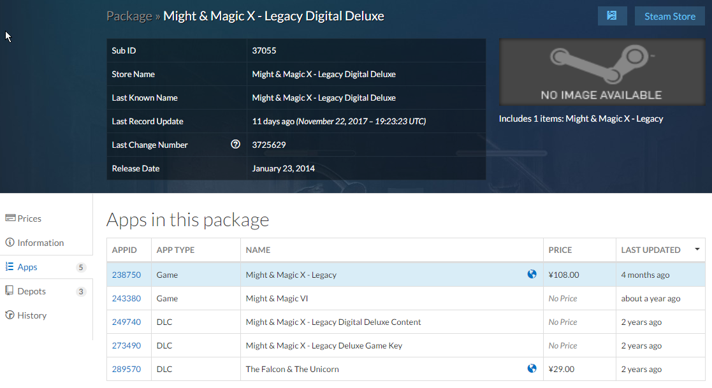Click the Package breadcrumb link
The width and height of the screenshot is (712, 388).
(x=129, y=16)
